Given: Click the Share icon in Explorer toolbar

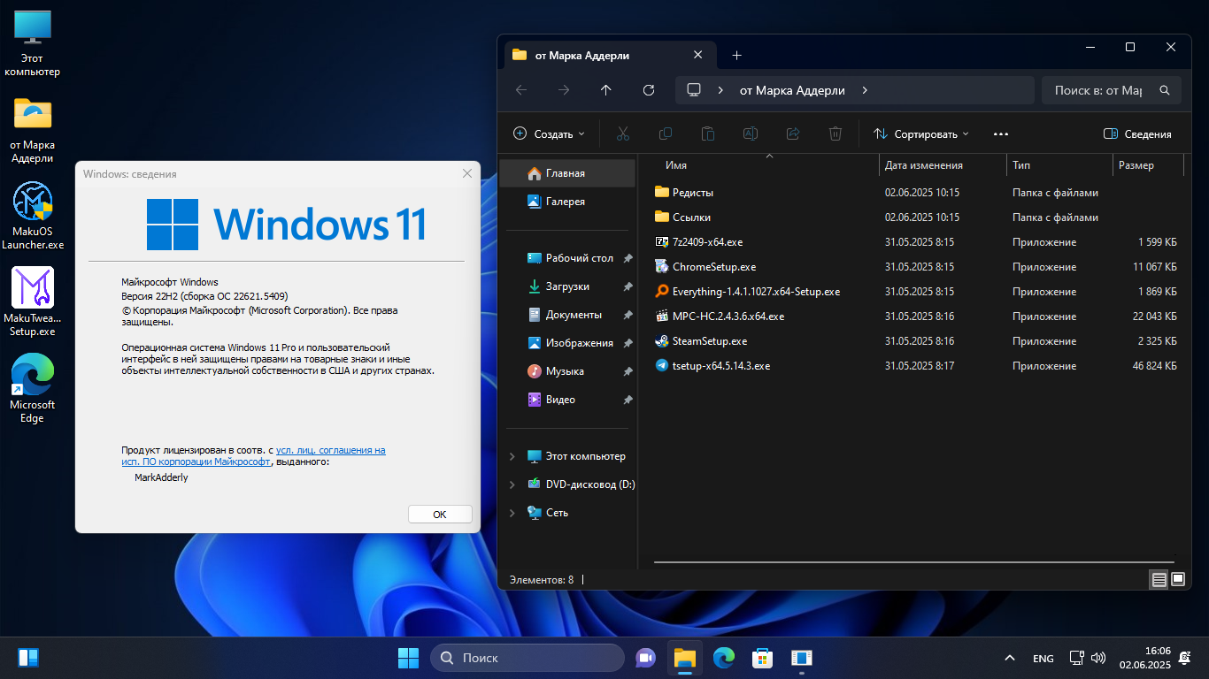Looking at the screenshot, I should tap(793, 134).
